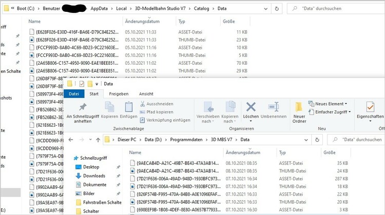385x215 pixels.
Task: Click Kopieren nach button
Action: click(230, 112)
